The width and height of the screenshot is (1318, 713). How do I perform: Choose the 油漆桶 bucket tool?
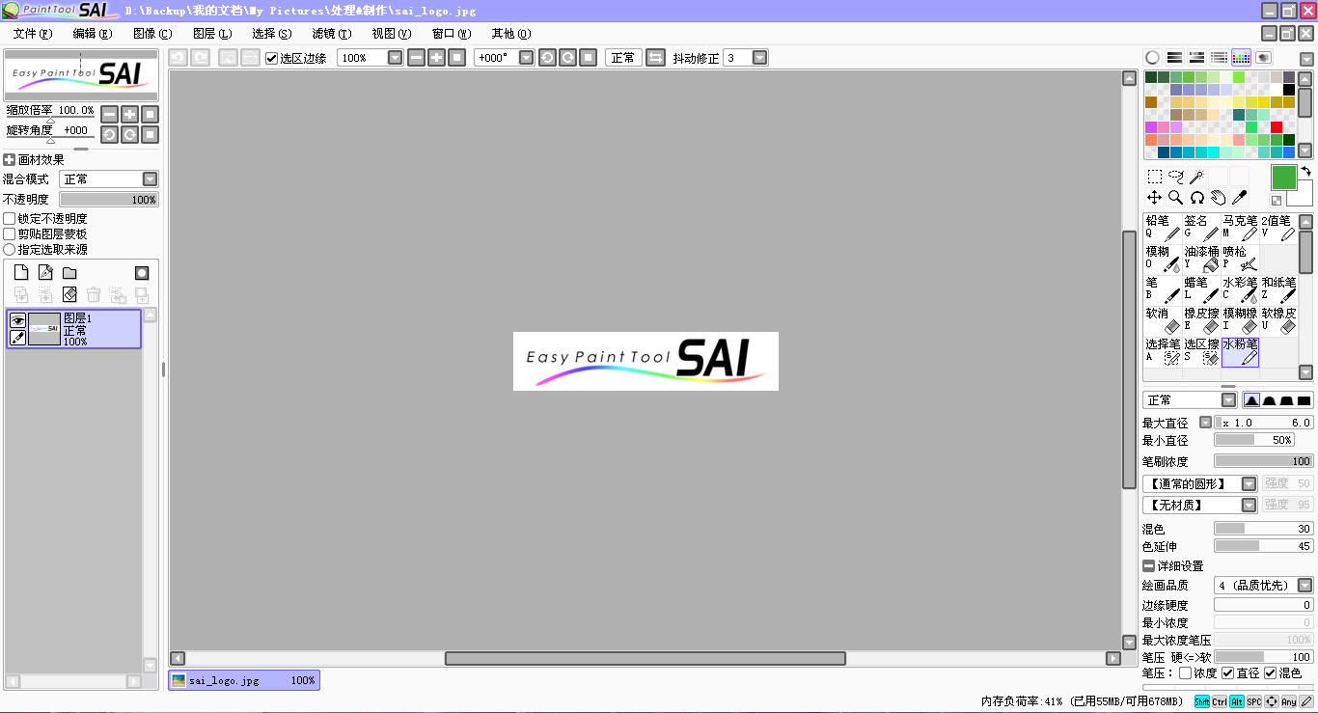(1201, 259)
